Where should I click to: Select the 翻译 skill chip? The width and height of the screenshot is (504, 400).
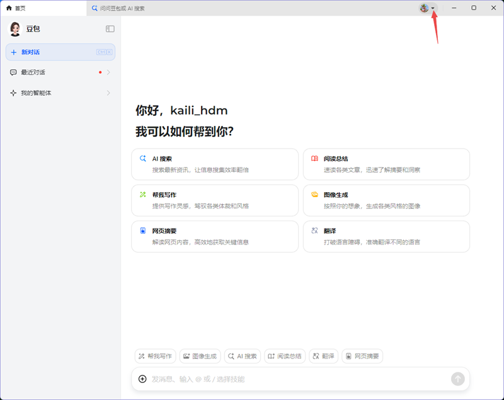tap(323, 356)
